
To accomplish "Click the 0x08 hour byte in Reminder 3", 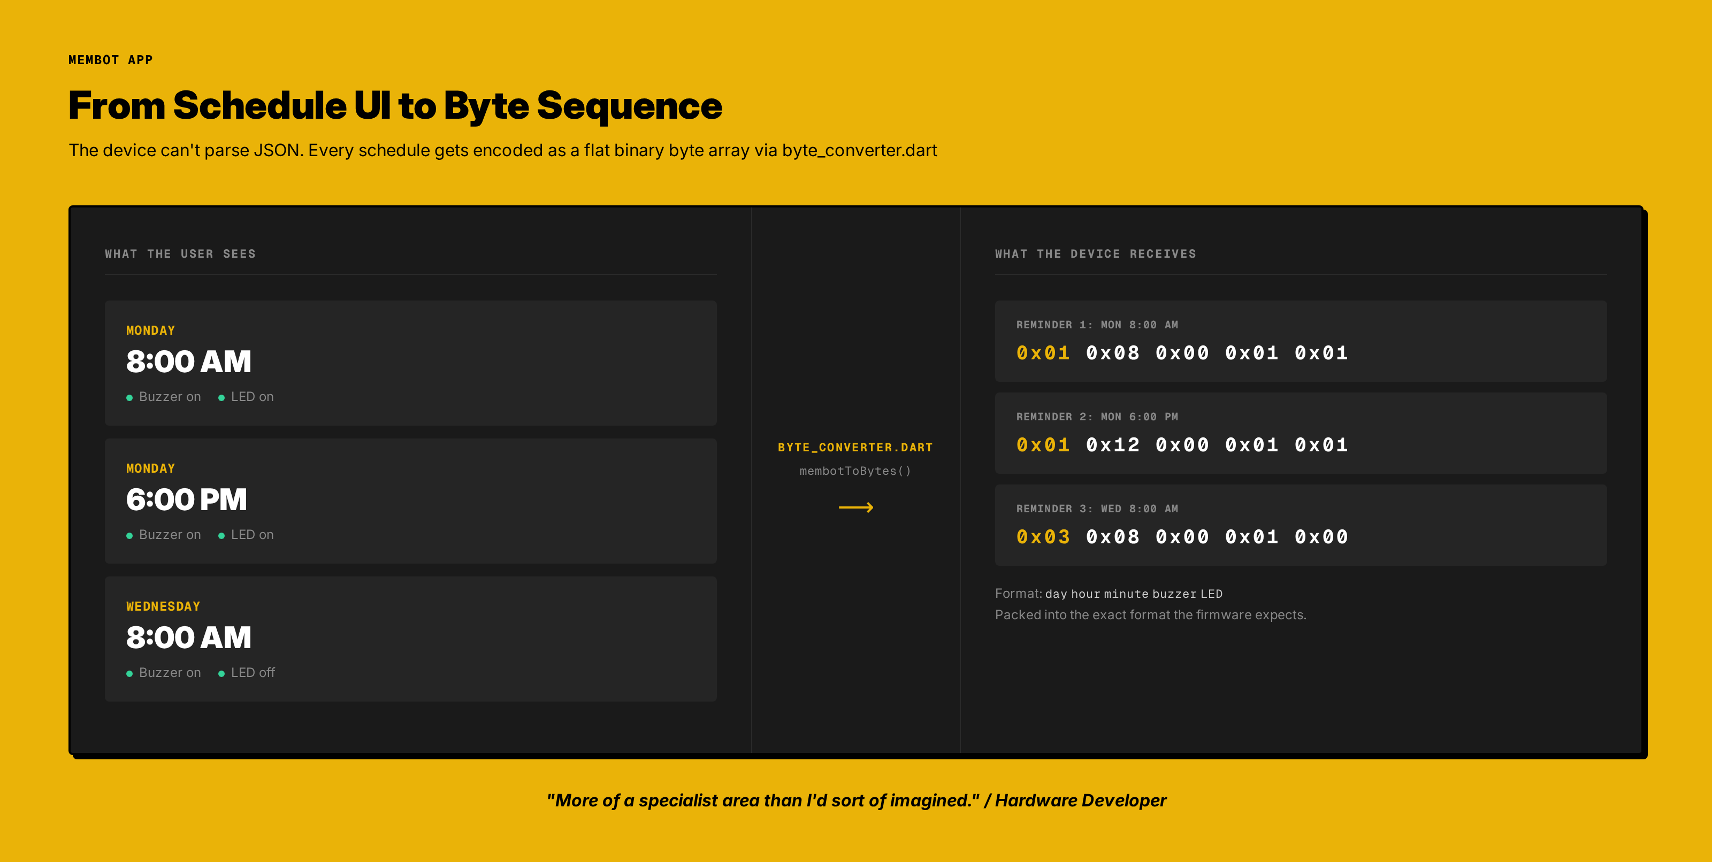I will (x=1113, y=536).
